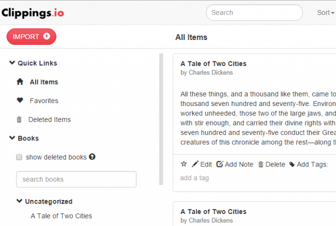Screen dimensions: 336x226
Task: Collapse the Books section chevron
Action: tap(12, 138)
